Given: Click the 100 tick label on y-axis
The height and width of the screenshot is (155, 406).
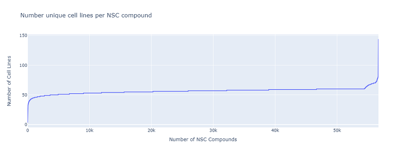Looking at the screenshot, I should point(23,65).
